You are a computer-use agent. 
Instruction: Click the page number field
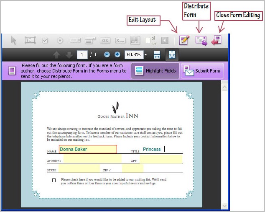[82, 54]
